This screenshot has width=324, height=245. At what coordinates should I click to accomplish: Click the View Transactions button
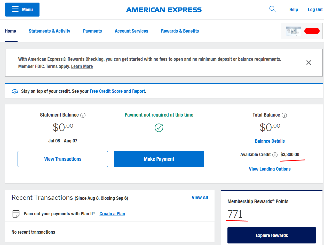point(63,159)
